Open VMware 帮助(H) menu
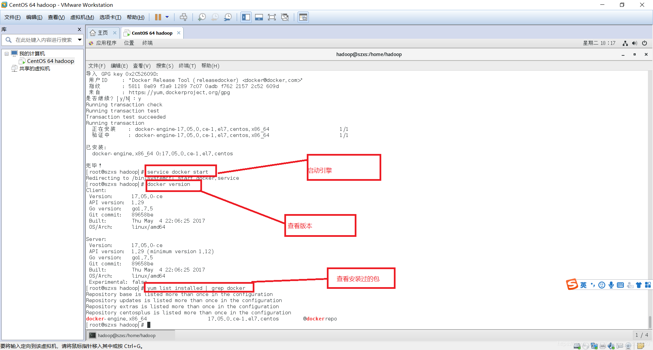653x350 pixels. coord(135,17)
